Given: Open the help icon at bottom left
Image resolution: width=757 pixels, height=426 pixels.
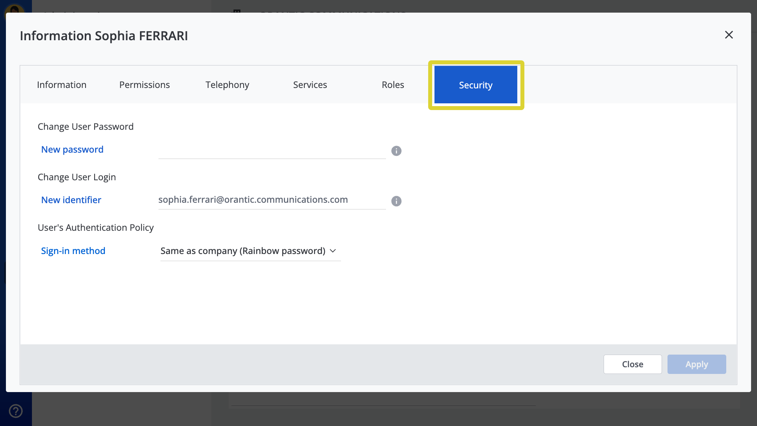Looking at the screenshot, I should [15, 410].
